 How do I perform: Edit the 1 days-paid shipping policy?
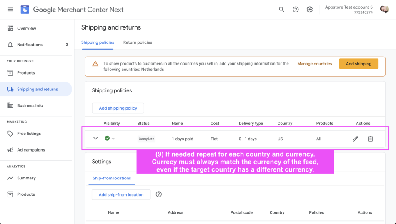[x=355, y=139]
